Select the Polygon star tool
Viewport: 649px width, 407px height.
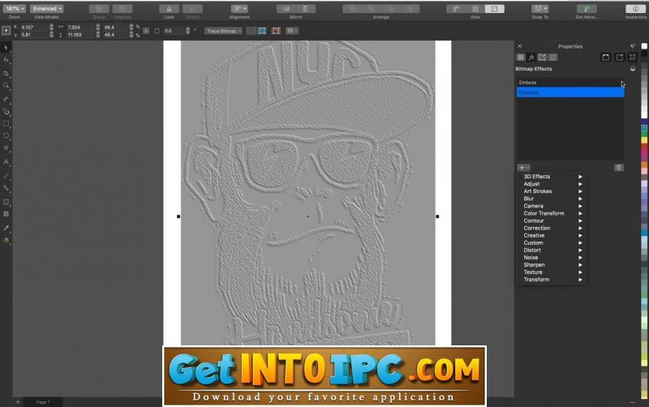[6, 148]
